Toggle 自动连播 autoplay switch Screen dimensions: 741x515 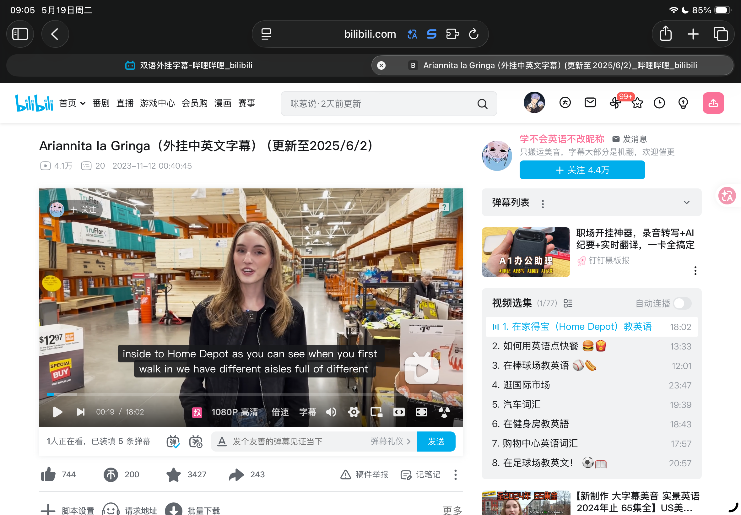[682, 303]
